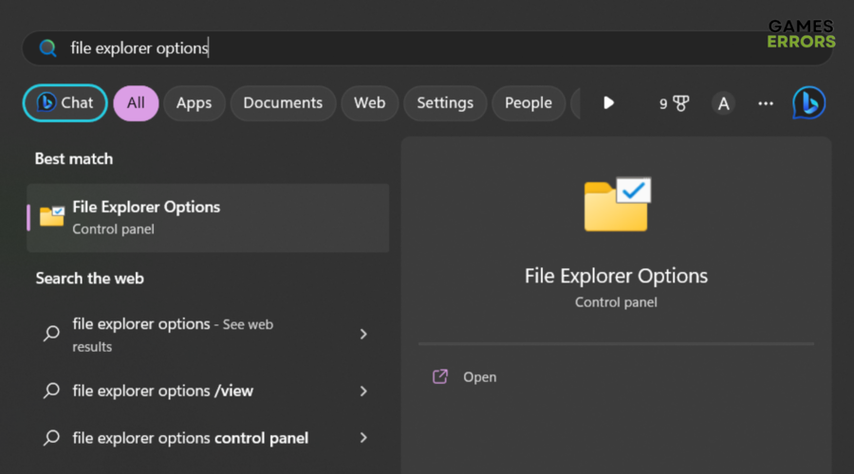This screenshot has width=854, height=474.
Task: Switch to the Web filter tab
Action: pos(369,103)
